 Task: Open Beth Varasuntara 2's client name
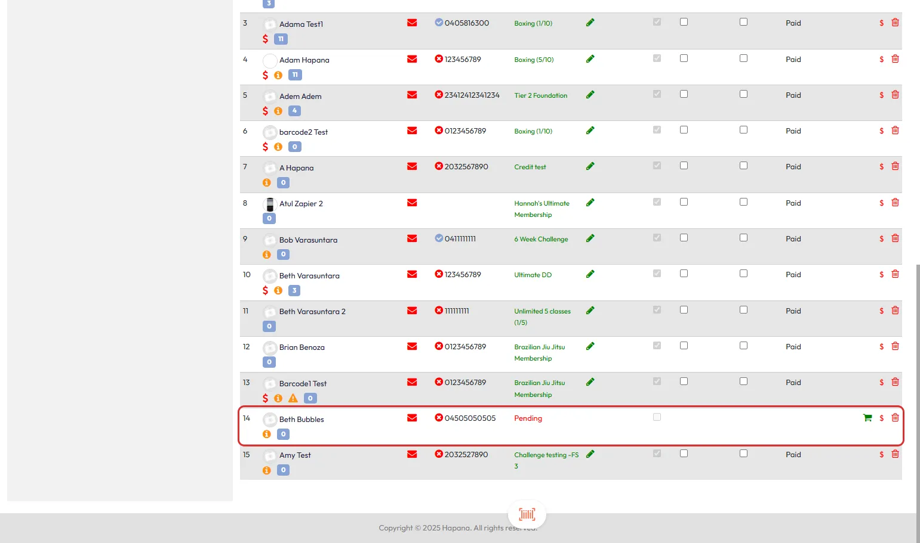312,312
